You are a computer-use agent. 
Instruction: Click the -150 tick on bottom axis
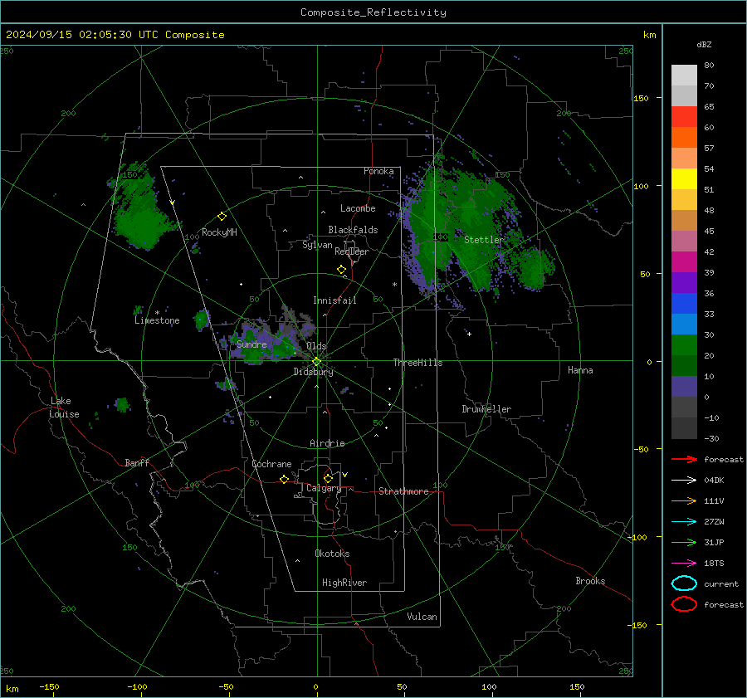coord(50,686)
